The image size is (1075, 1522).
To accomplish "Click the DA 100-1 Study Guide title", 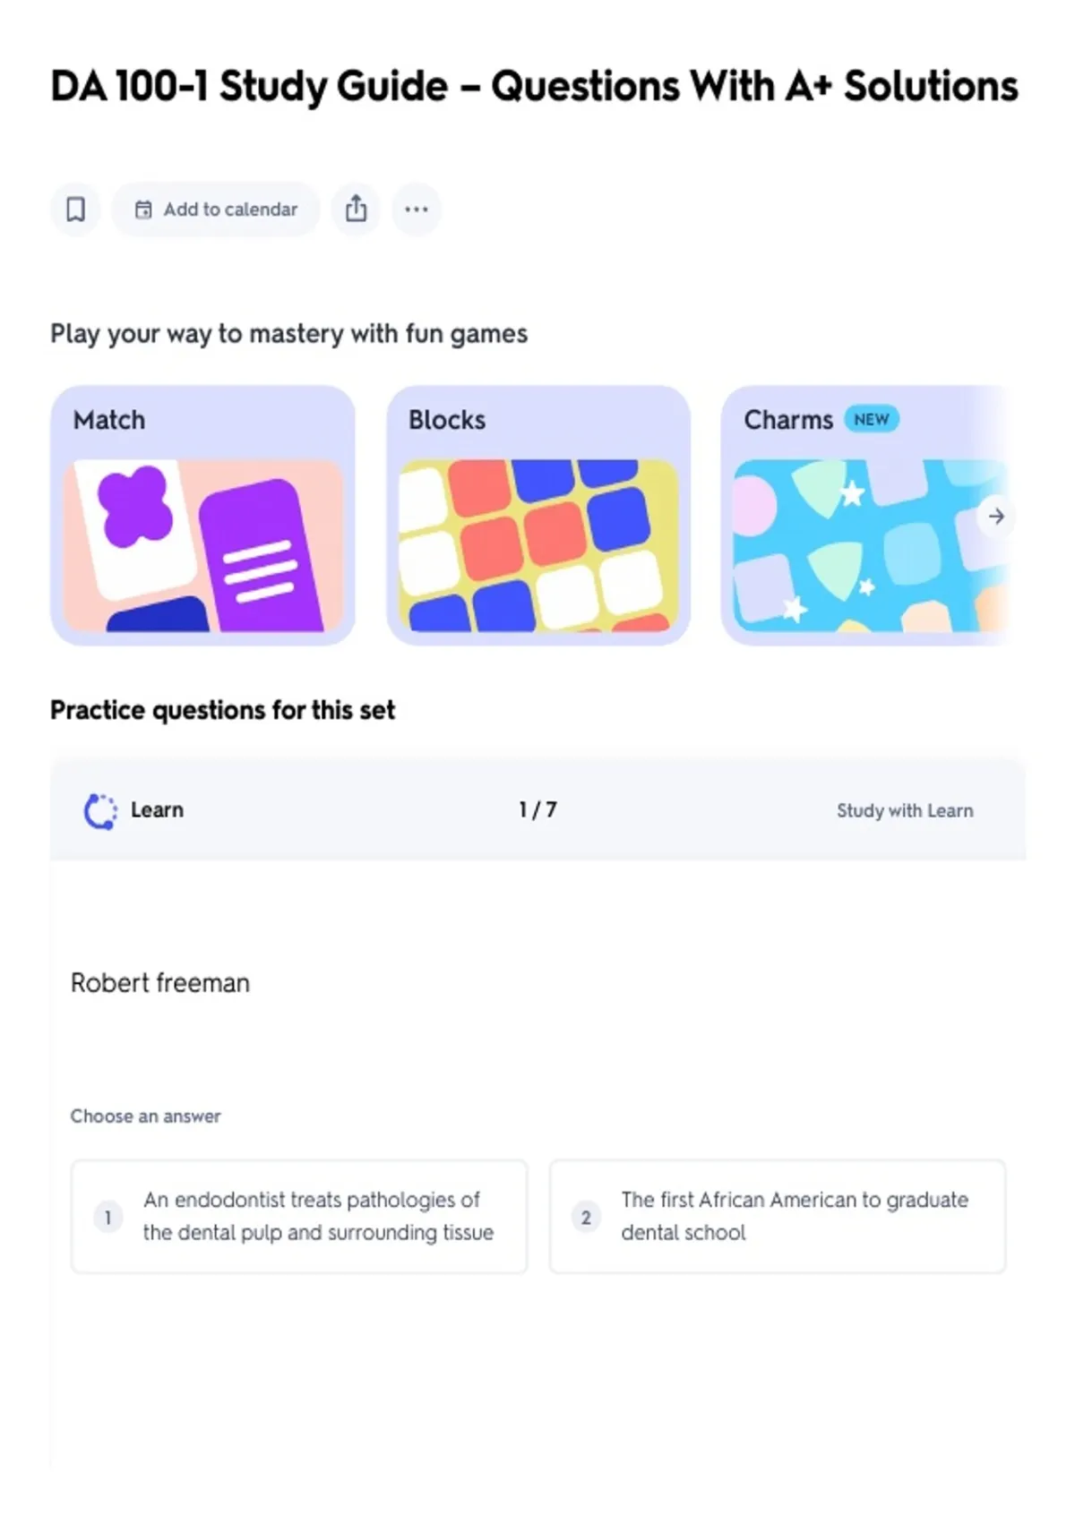I will pyautogui.click(x=534, y=87).
